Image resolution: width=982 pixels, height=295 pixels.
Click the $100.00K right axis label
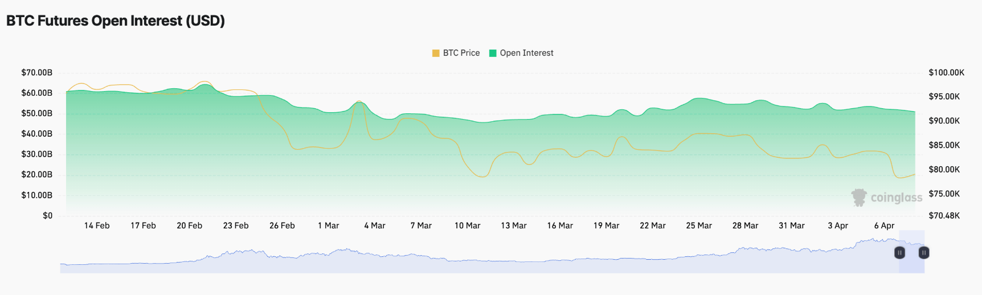(946, 72)
